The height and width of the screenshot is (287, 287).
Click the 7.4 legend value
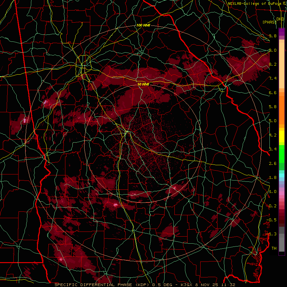coord(273,78)
